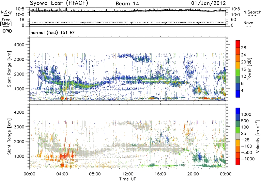Click the '4000' range tick in the power panel
This screenshot has height=181, width=261.
click(19, 45)
